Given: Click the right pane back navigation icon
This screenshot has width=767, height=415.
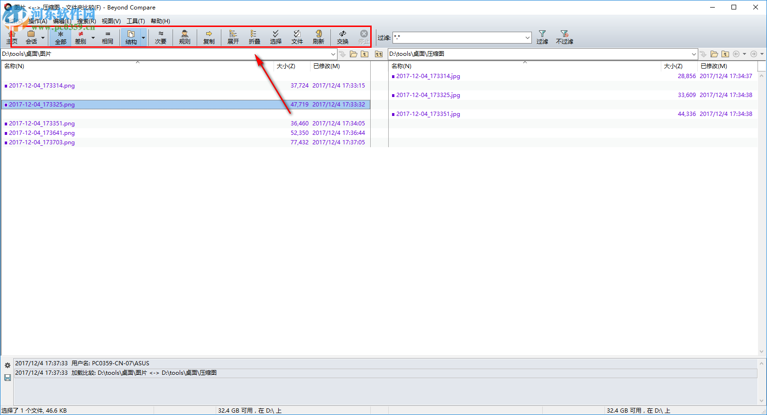Looking at the screenshot, I should tap(736, 54).
